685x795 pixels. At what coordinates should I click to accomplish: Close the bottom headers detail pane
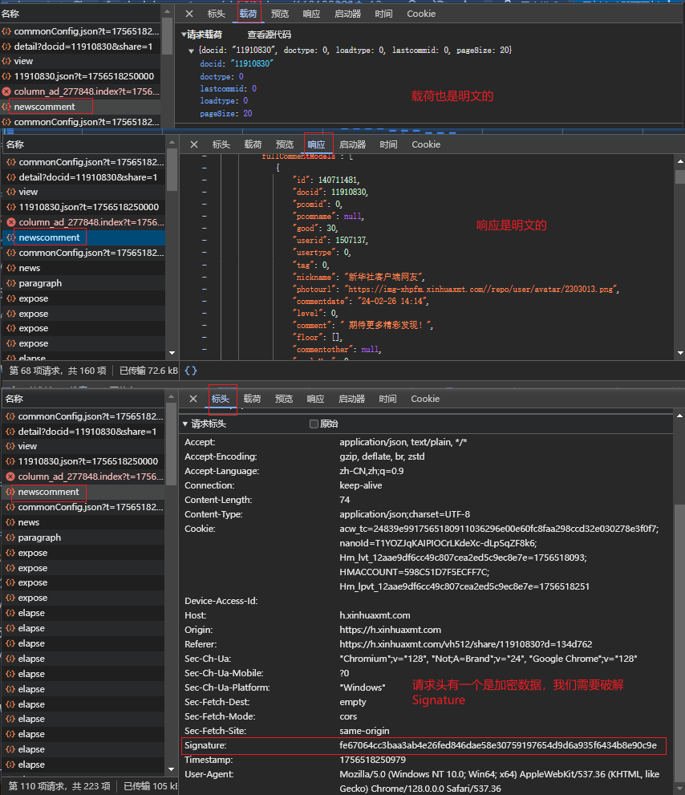point(193,399)
